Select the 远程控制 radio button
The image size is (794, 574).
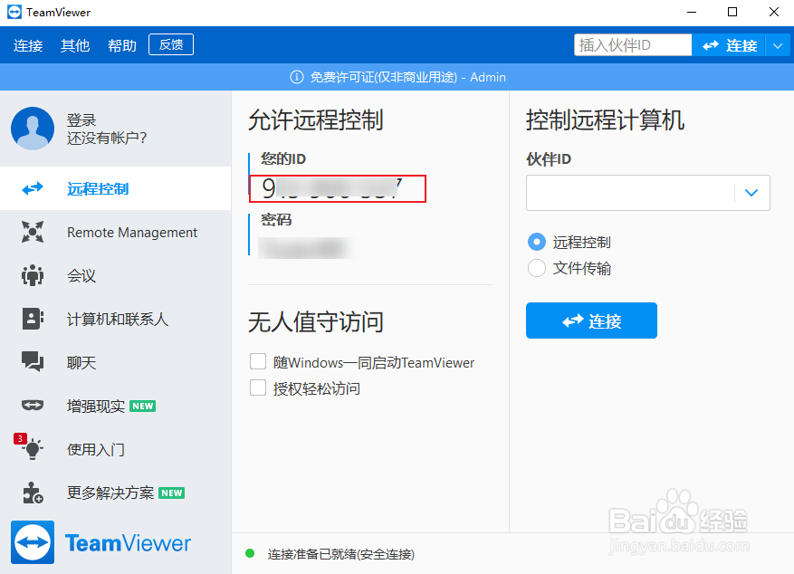[x=537, y=242]
